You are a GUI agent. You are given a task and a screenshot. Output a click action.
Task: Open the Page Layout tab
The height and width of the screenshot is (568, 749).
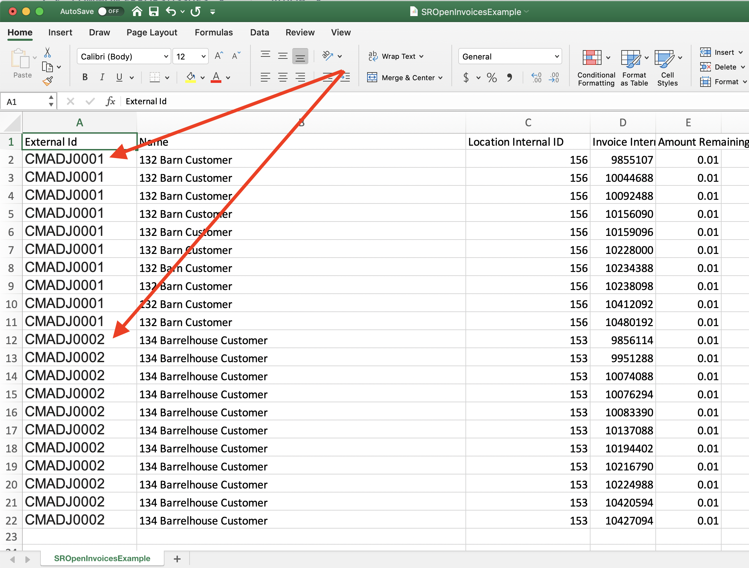152,32
